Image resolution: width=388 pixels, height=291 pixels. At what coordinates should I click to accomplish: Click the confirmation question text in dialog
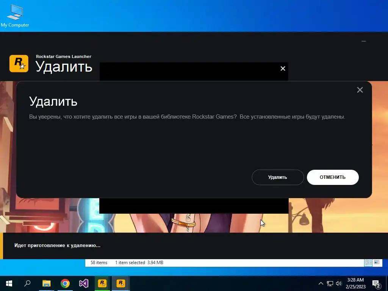[187, 117]
